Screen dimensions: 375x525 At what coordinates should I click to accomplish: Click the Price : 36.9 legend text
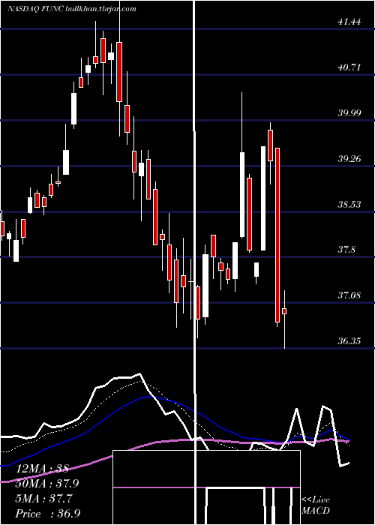pyautogui.click(x=48, y=514)
